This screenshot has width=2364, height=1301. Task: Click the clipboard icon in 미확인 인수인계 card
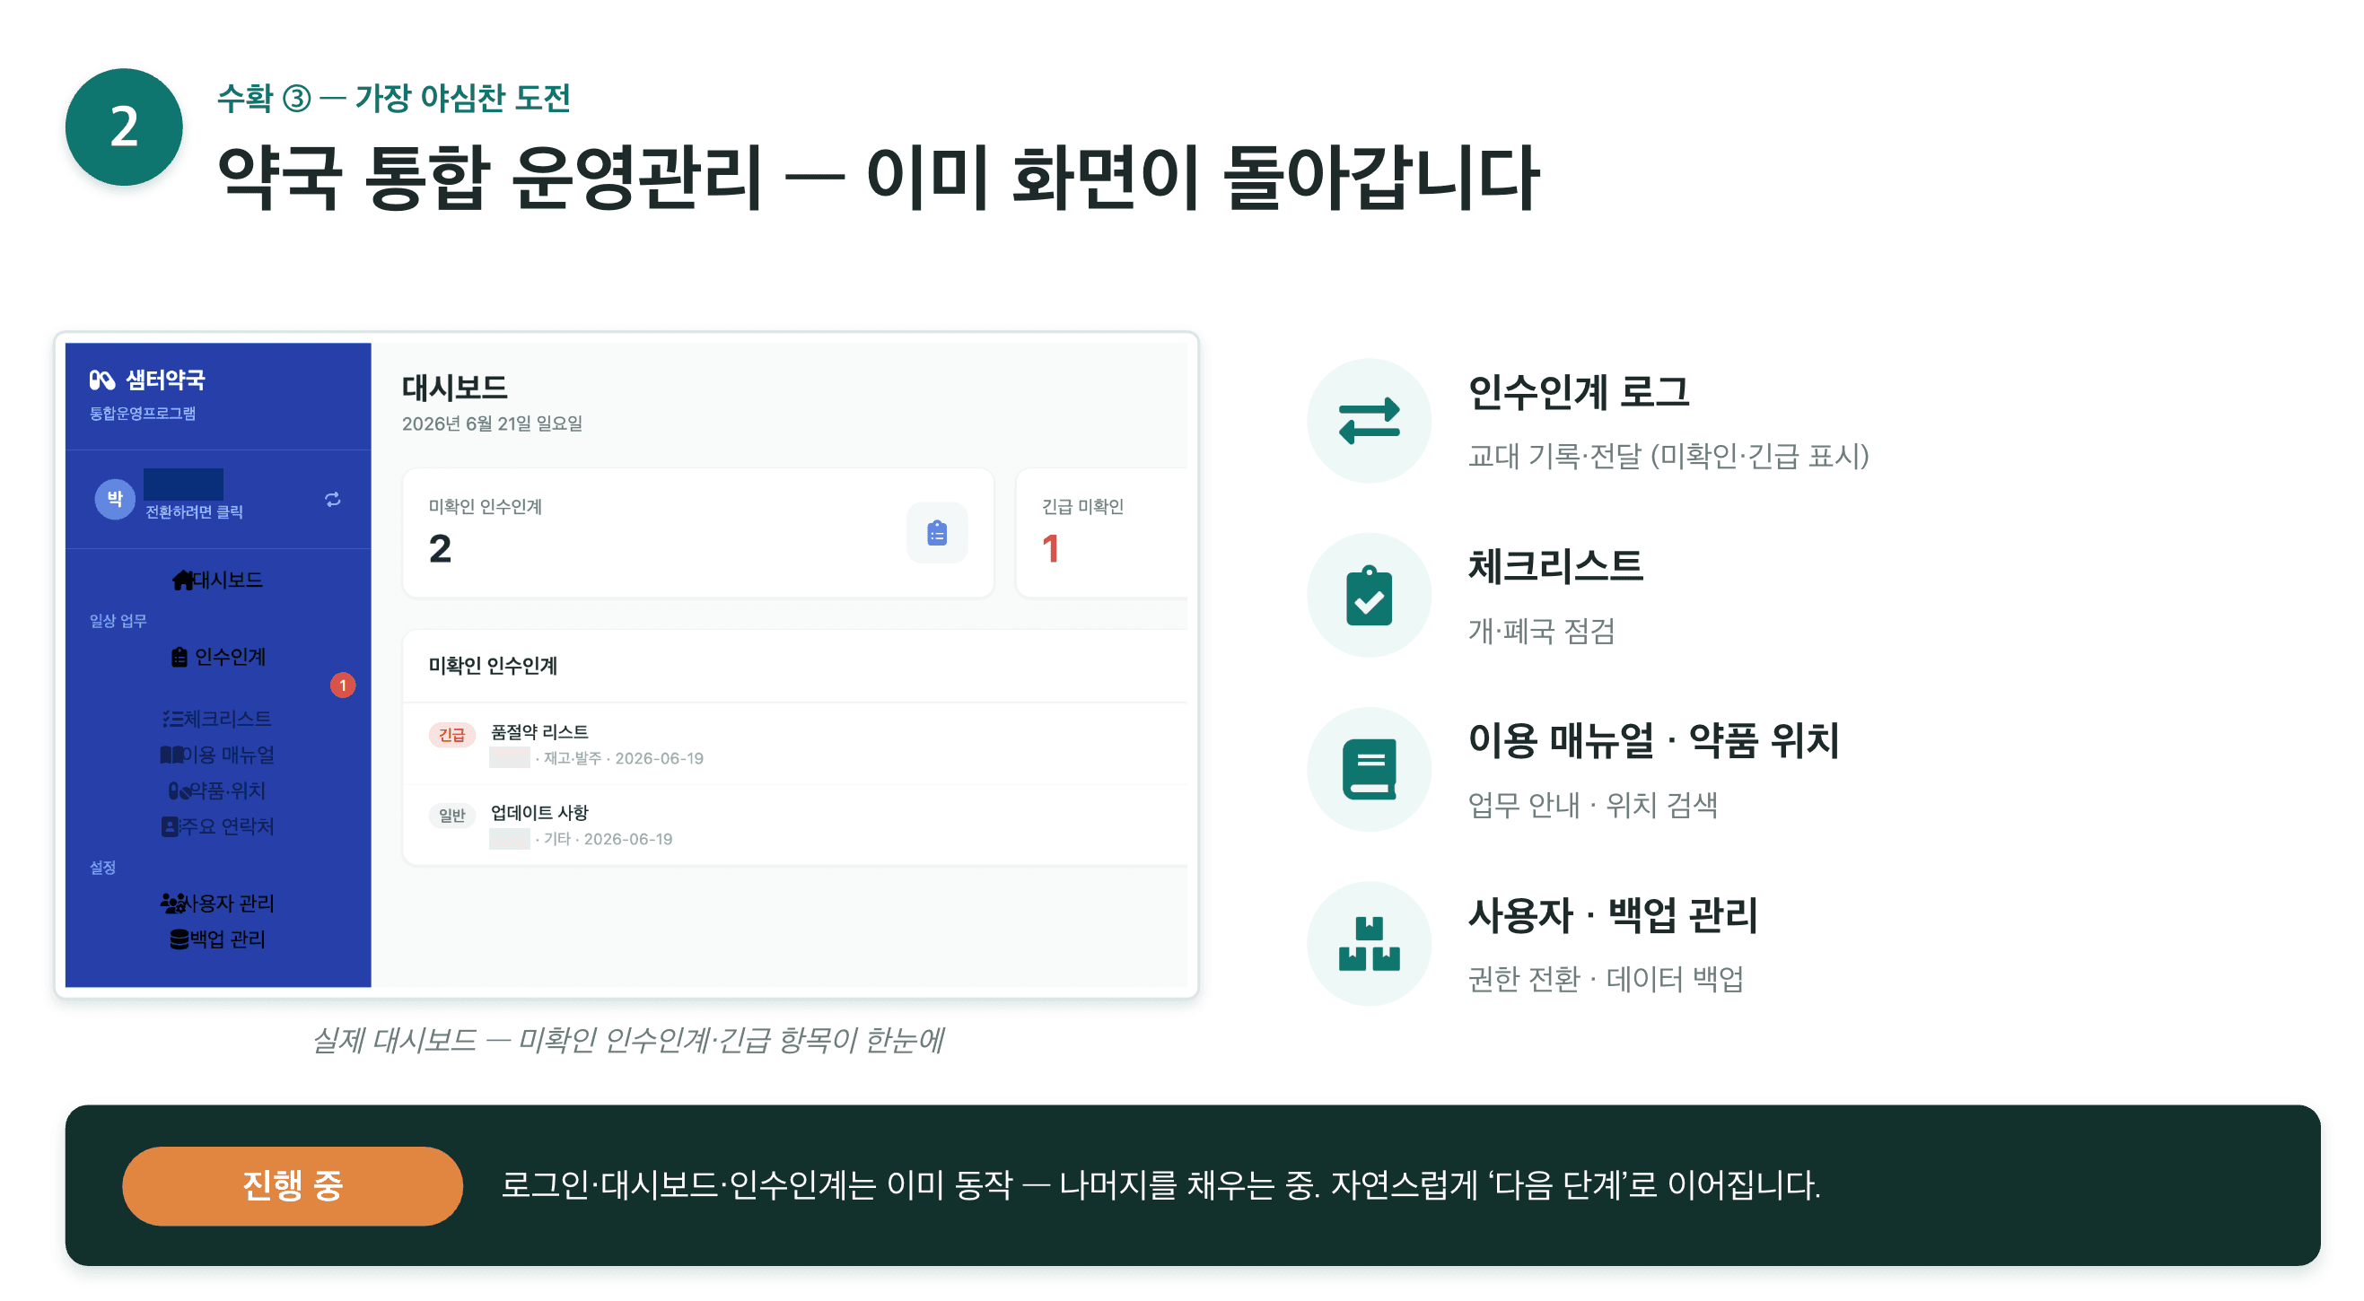tap(937, 533)
